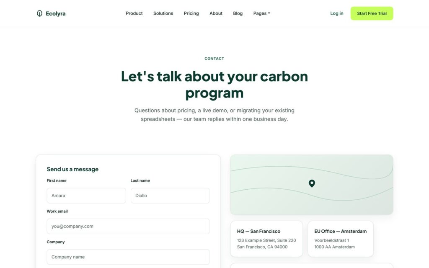Click 'Voorbeeldstraat 1' address text

332,240
